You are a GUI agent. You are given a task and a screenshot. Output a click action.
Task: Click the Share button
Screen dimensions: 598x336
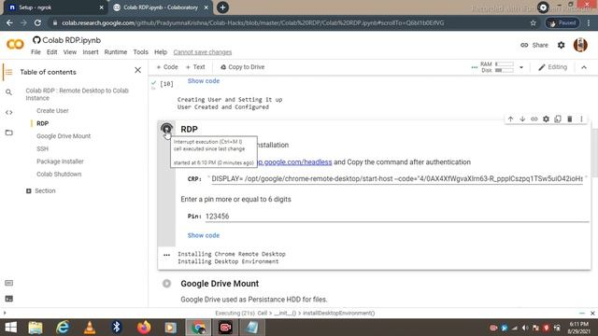534,45
